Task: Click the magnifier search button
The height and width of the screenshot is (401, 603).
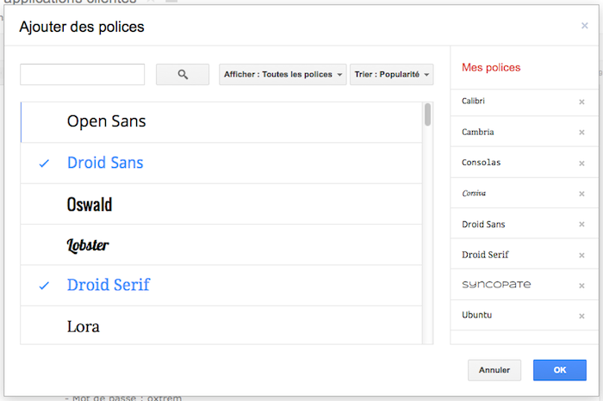Action: 183,75
